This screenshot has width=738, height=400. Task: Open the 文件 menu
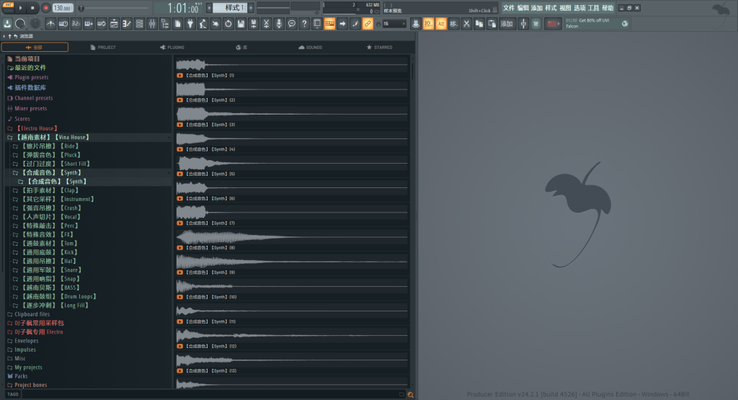509,8
